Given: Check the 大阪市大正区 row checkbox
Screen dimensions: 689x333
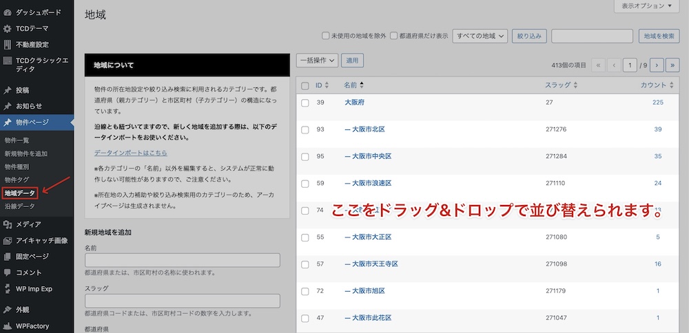Looking at the screenshot, I should point(305,237).
